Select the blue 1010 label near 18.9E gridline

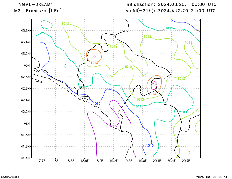(x=97, y=103)
